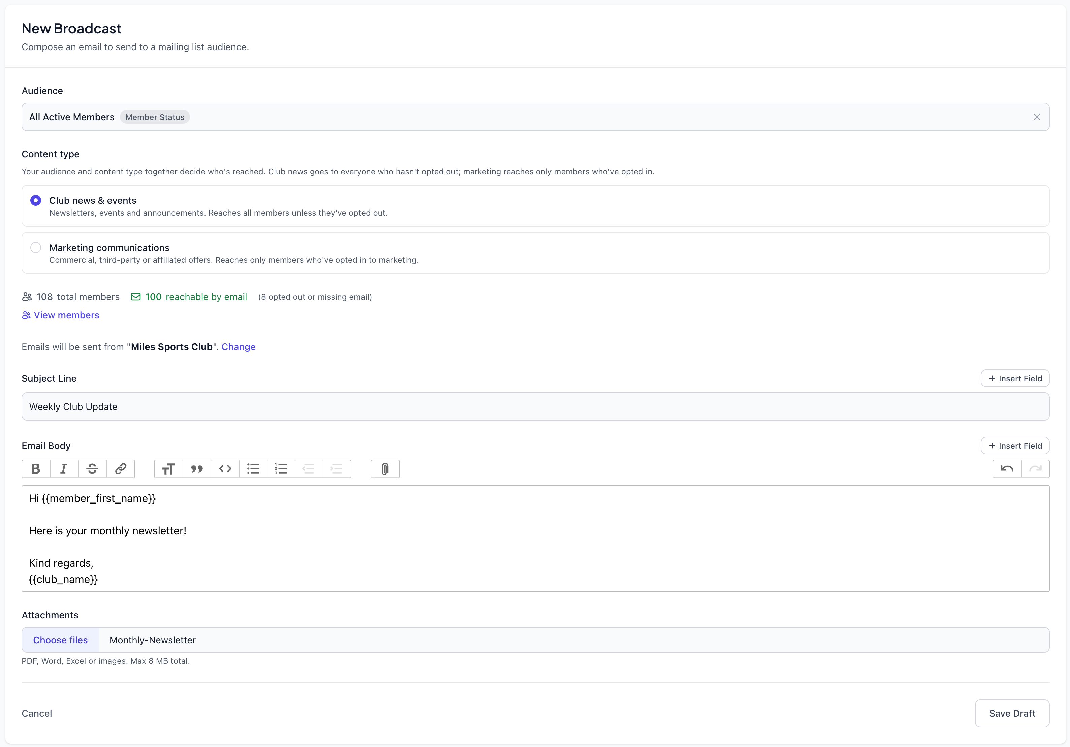Apply italic formatting to selected text
Viewport: 1070px width, 747px height.
click(x=64, y=469)
